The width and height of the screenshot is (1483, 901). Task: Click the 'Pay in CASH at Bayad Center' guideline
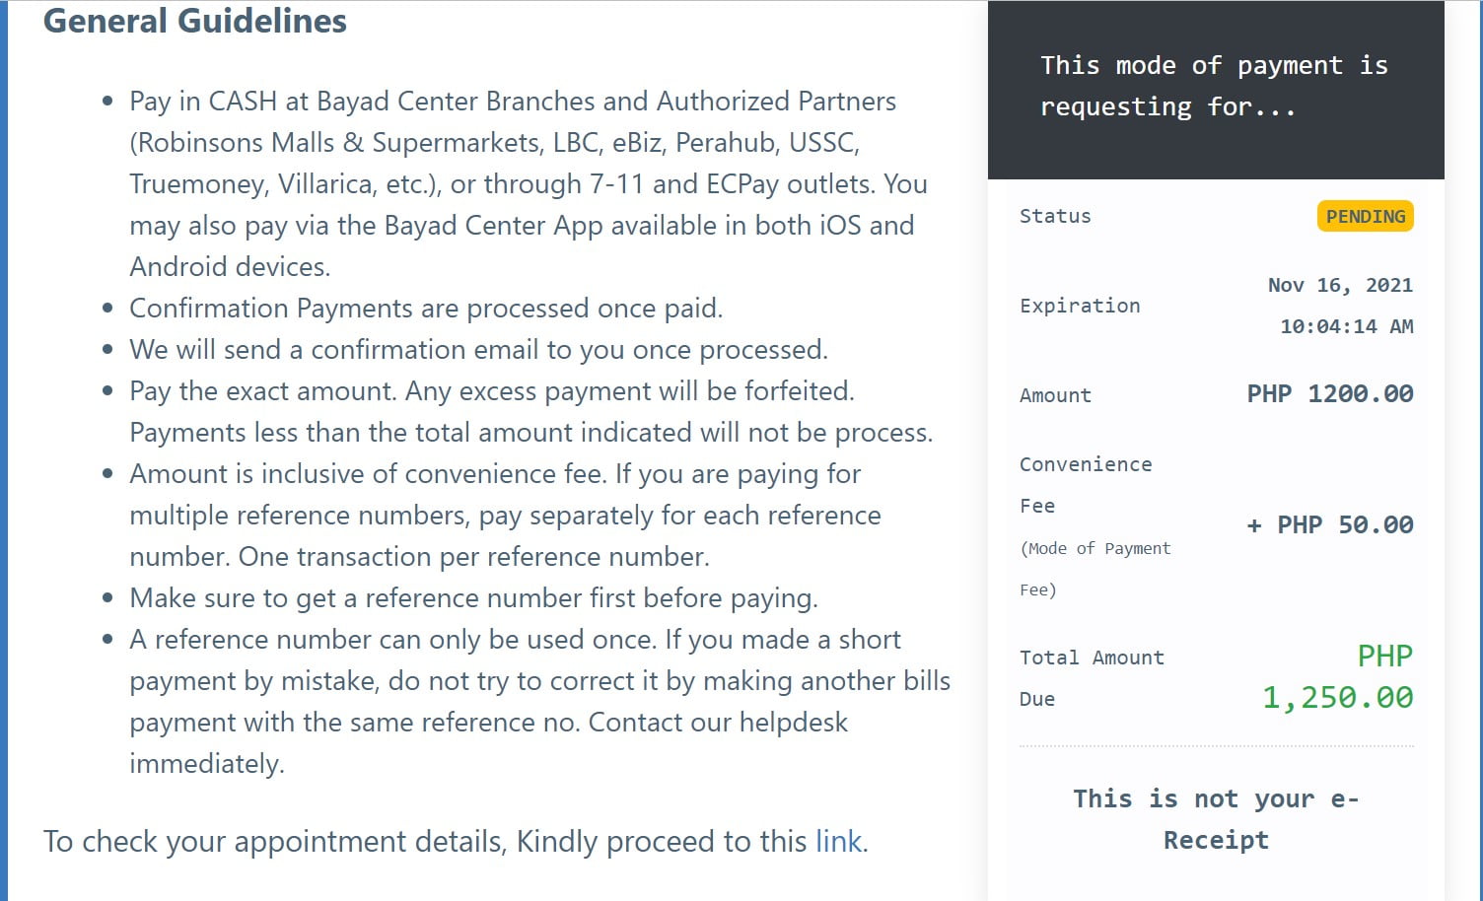[513, 102]
